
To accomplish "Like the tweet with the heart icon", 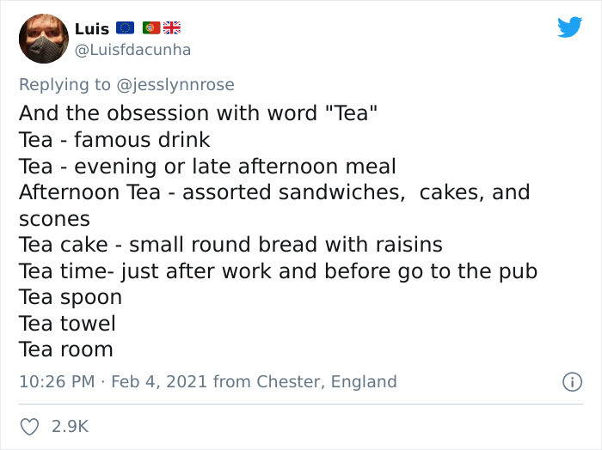I will 29,425.
